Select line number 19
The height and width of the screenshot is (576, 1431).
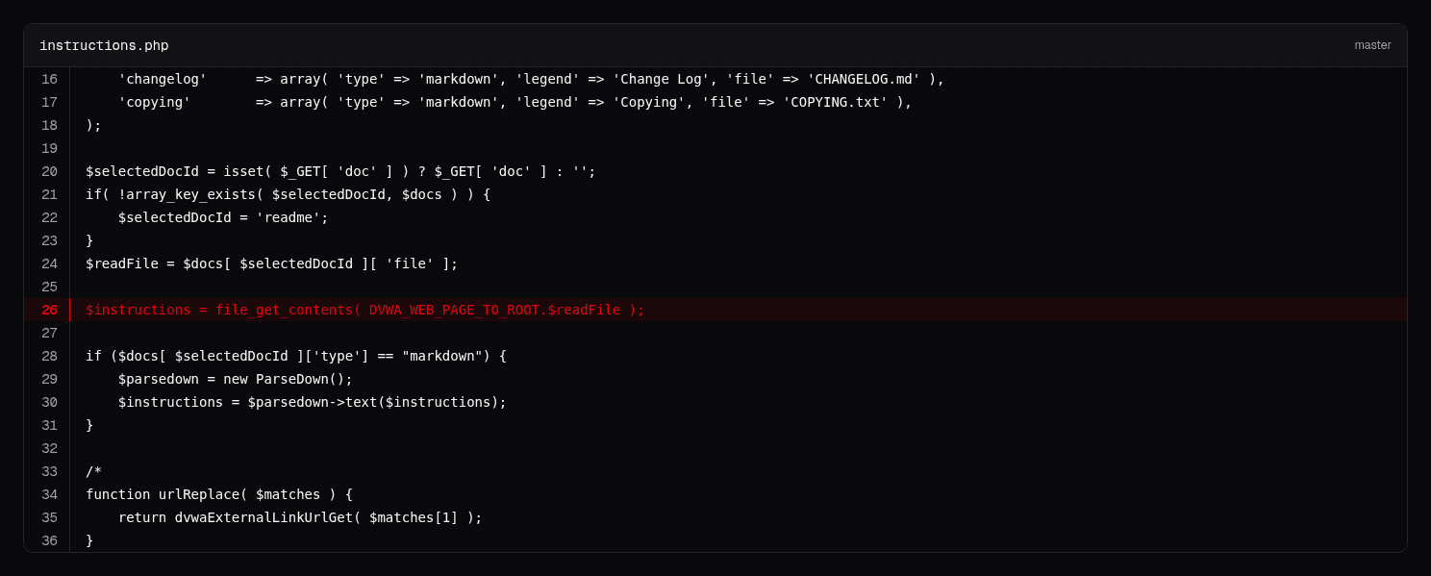pos(49,148)
